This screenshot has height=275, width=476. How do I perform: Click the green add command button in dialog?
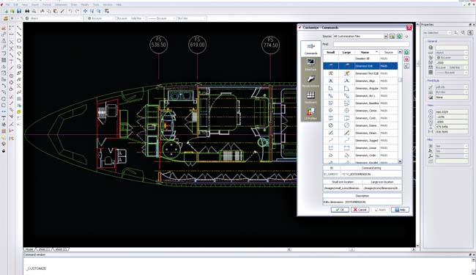coord(406,52)
